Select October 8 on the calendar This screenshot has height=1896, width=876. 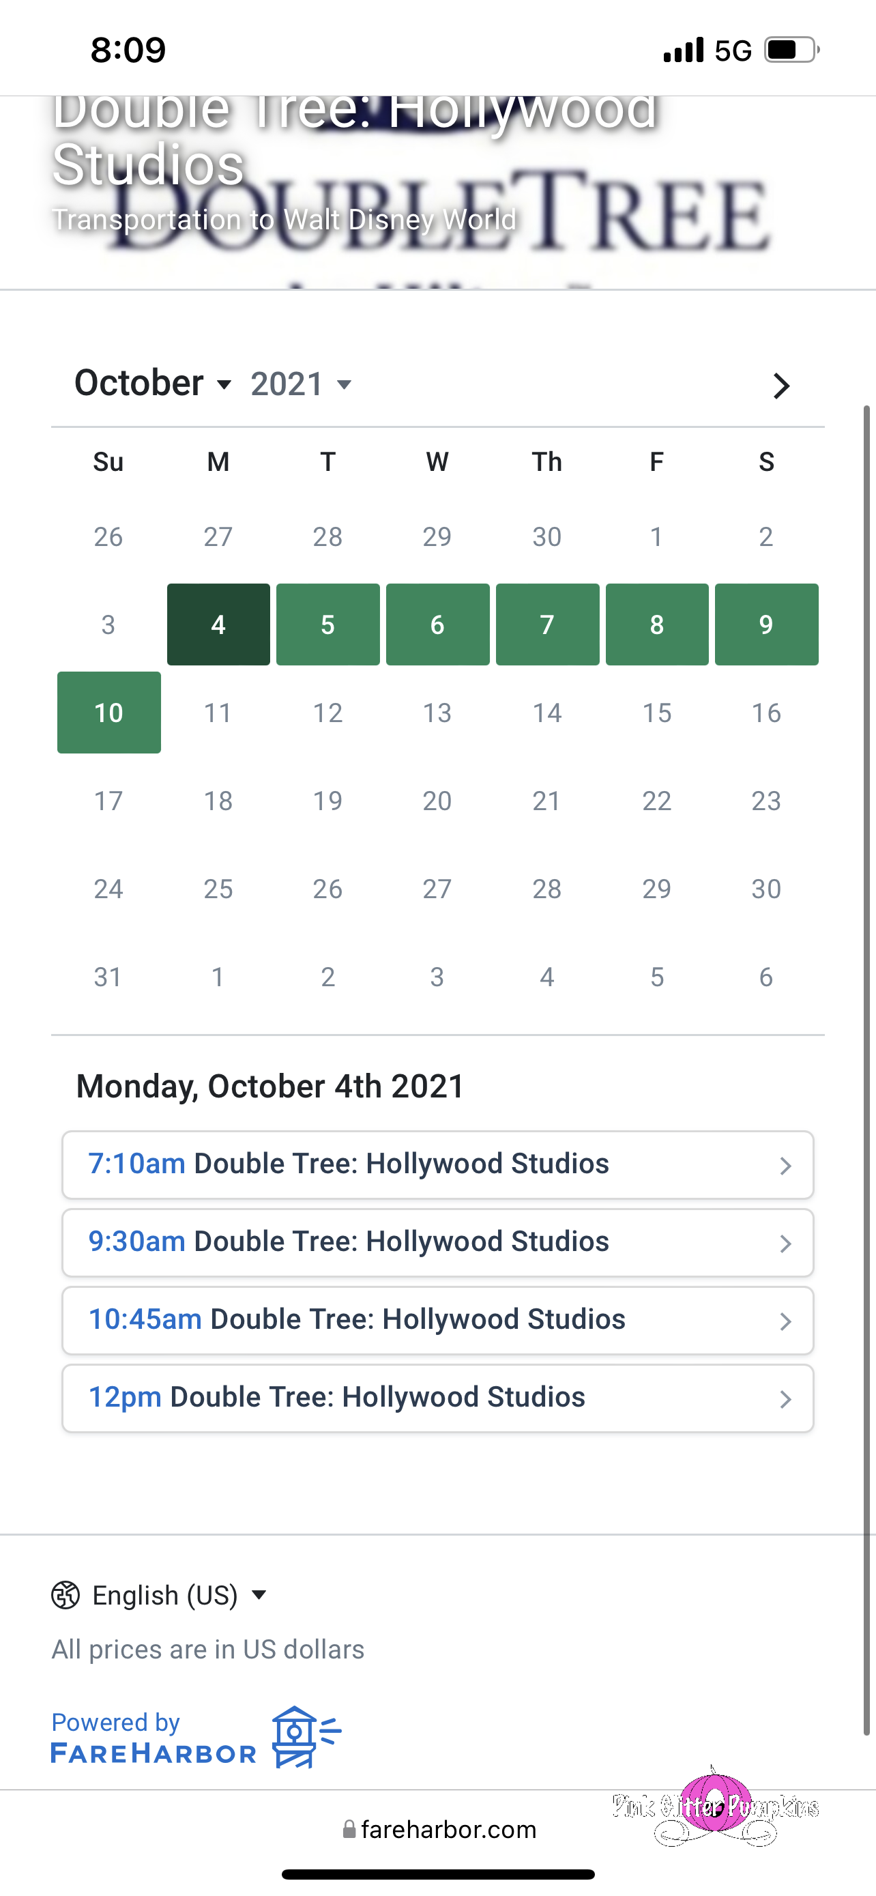[657, 624]
